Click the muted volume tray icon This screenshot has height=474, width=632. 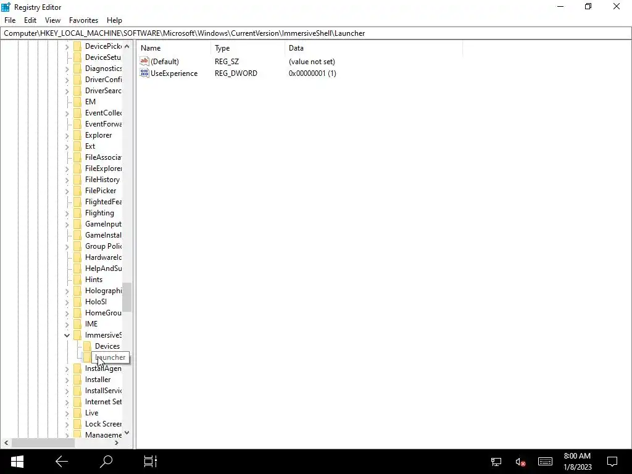coord(520,462)
